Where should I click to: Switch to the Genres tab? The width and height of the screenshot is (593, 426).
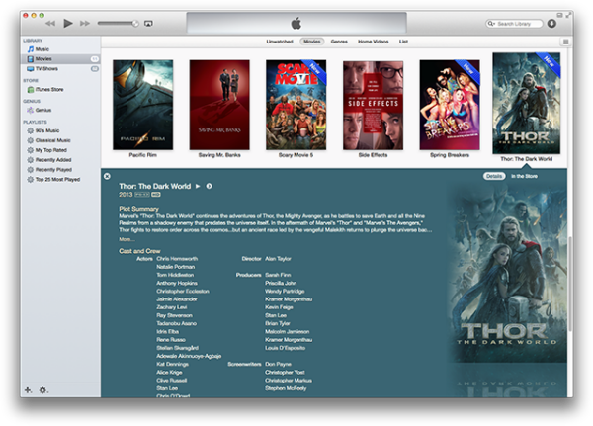pos(339,42)
